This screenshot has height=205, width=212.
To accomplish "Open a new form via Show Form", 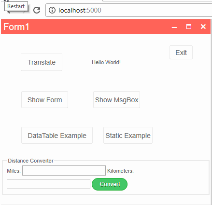I will (x=44, y=100).
